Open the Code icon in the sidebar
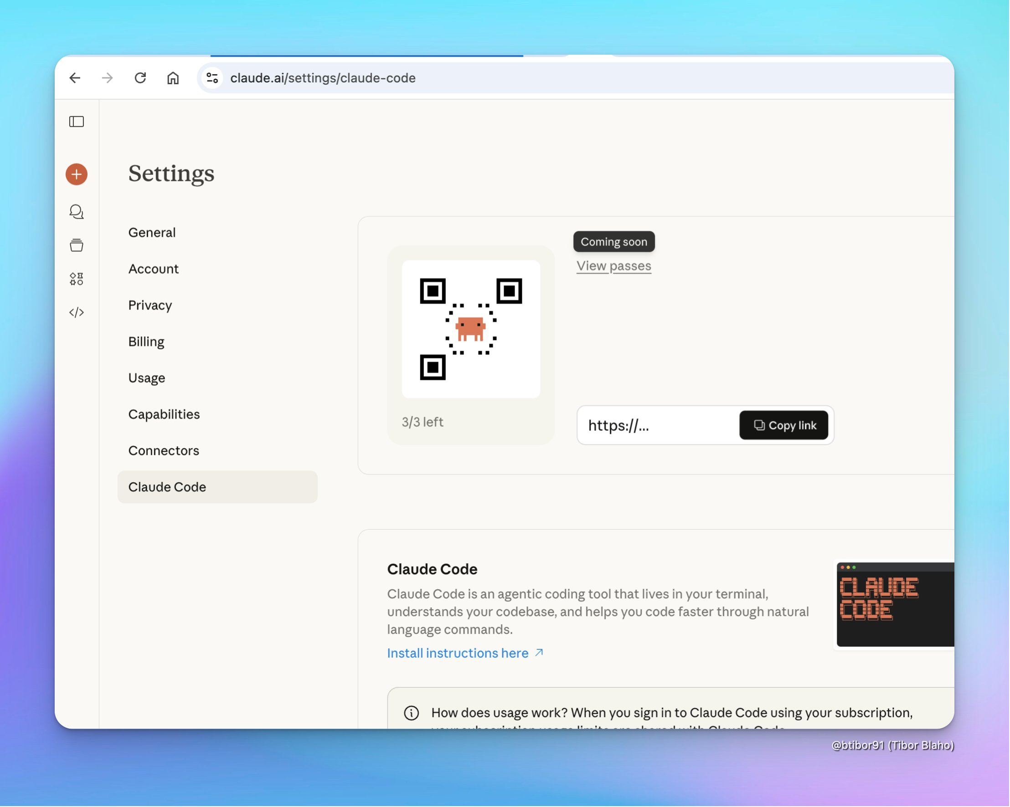Viewport: 1010px width, 807px height. coord(77,312)
